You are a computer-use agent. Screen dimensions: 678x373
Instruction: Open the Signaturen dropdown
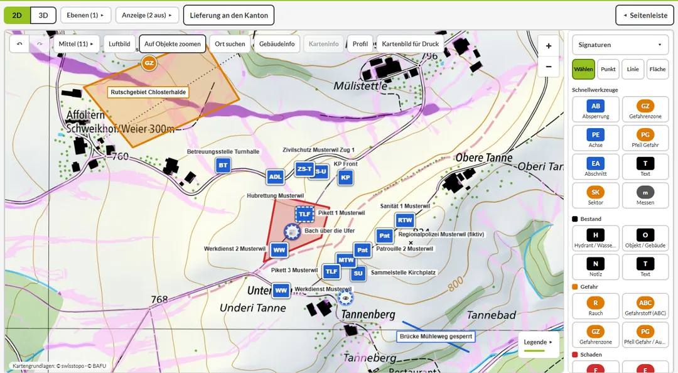pyautogui.click(x=620, y=45)
